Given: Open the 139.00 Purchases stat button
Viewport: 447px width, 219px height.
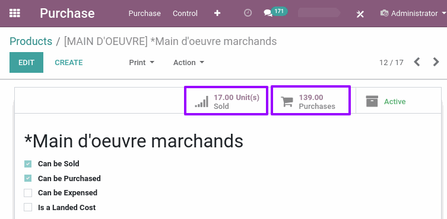Looking at the screenshot, I should (310, 101).
